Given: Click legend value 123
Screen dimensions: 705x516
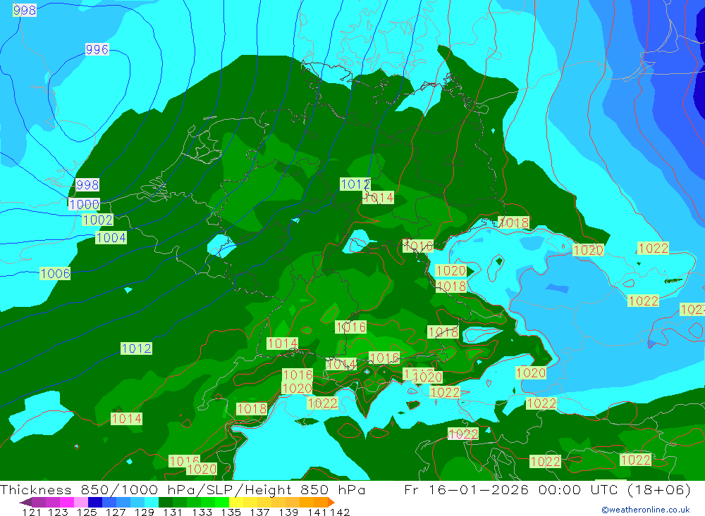Looking at the screenshot, I should pos(58,512).
